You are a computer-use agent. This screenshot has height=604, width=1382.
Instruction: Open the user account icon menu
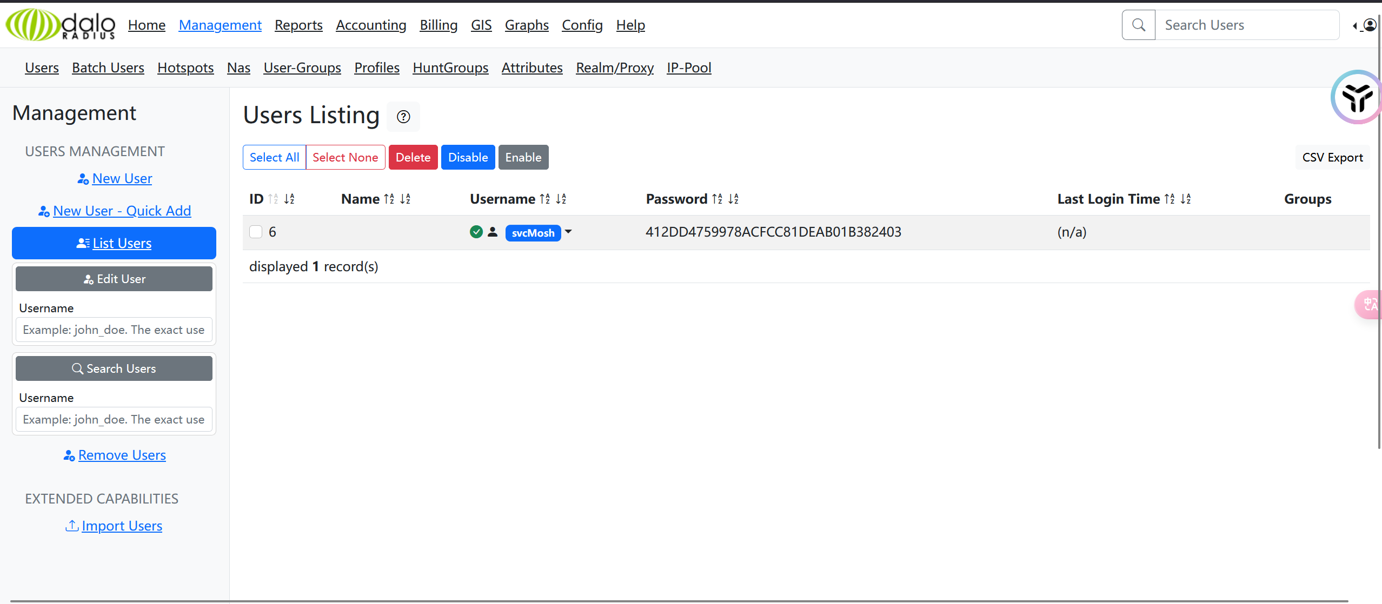[x=1370, y=25]
